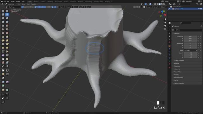The image size is (203, 114).
Task: Toggle the camera view icon
Action: (x=165, y=26)
